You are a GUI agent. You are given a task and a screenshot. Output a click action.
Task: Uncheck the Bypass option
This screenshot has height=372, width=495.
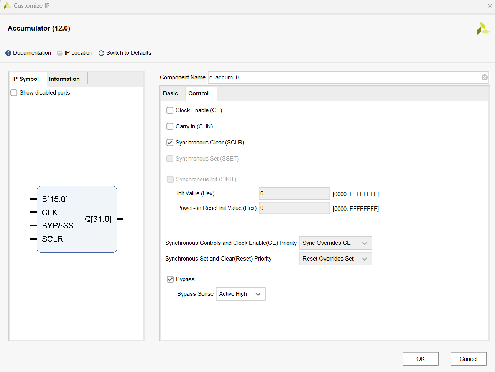(170, 279)
